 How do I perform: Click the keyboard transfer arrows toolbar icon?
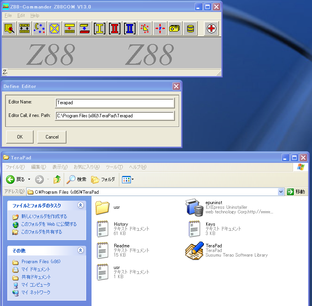pyautogui.click(x=24, y=29)
